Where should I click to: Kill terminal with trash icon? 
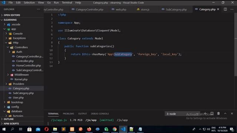[x=218, y=113]
